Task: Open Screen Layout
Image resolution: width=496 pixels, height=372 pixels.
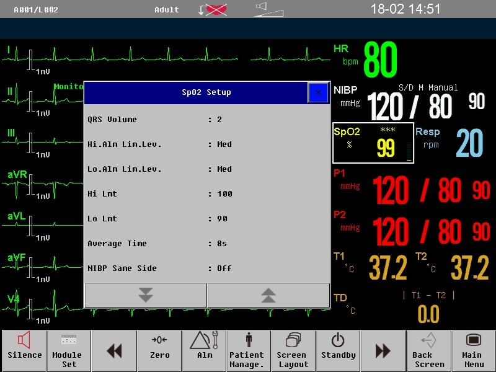Action: 293,350
